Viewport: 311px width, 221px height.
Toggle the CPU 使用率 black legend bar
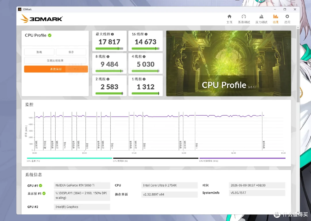click(x=156, y=158)
